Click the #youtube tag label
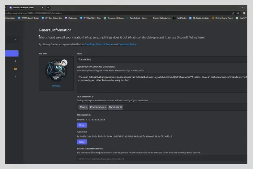 click(114, 107)
